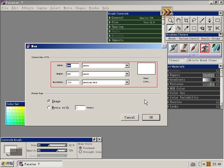224x168 pixels.
Task: Cancel the New dialog
Action: (130, 117)
